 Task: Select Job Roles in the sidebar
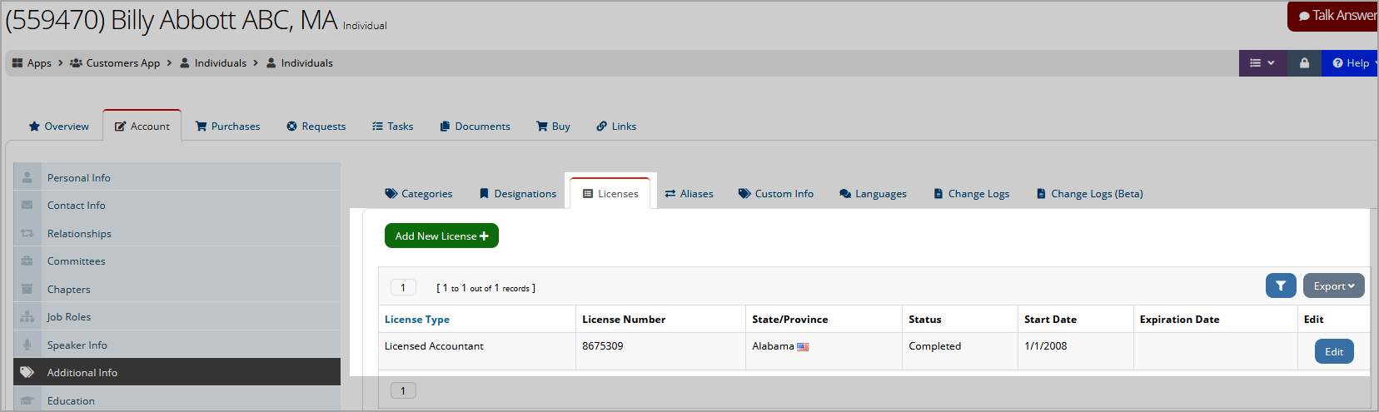click(x=177, y=317)
